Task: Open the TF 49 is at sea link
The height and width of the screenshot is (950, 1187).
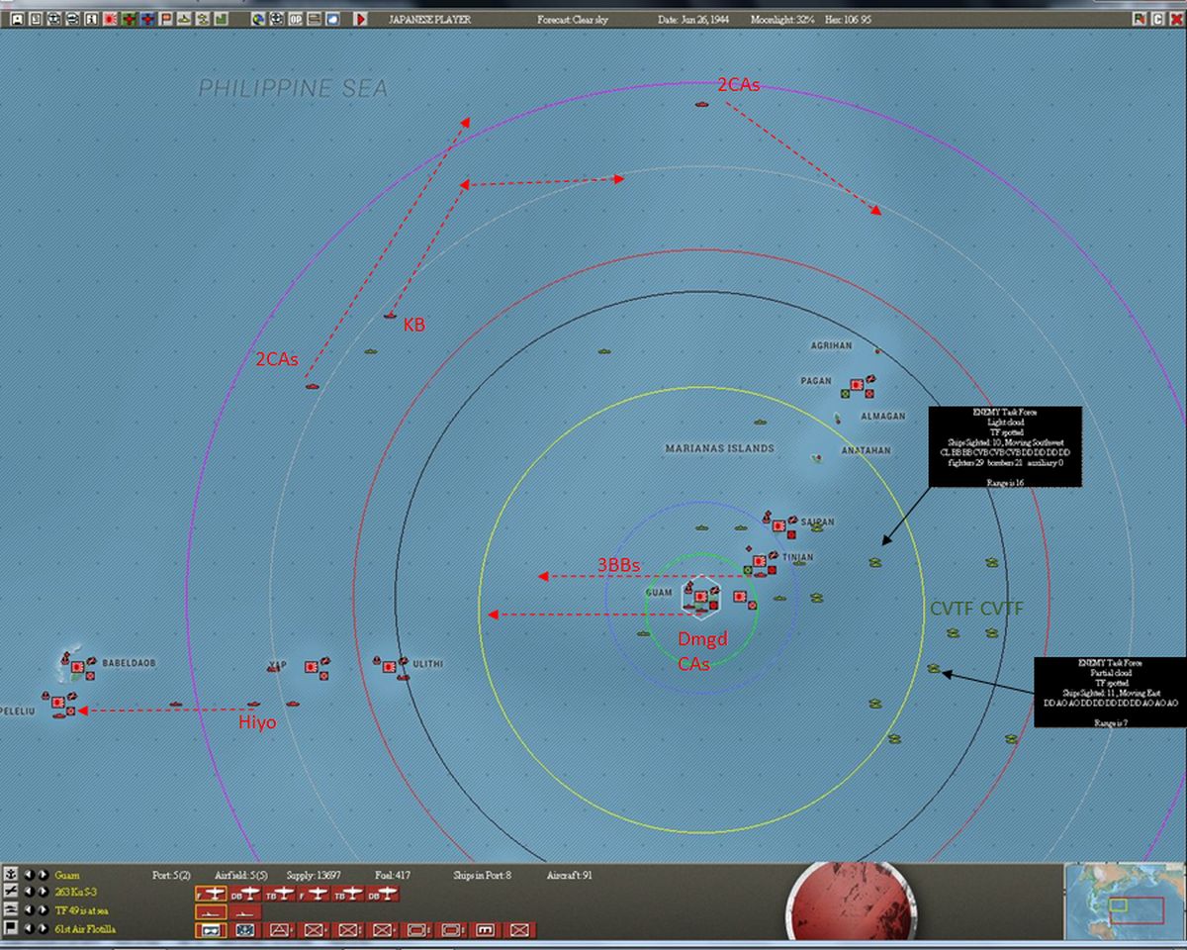Action: (x=82, y=910)
